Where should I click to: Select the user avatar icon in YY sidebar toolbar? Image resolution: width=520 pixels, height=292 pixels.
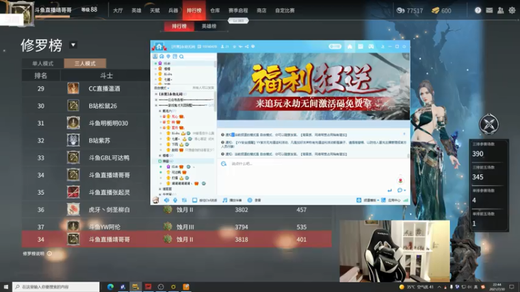[x=155, y=56]
